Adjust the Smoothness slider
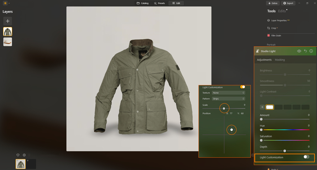The width and height of the screenshot is (317, 170). 285,85
